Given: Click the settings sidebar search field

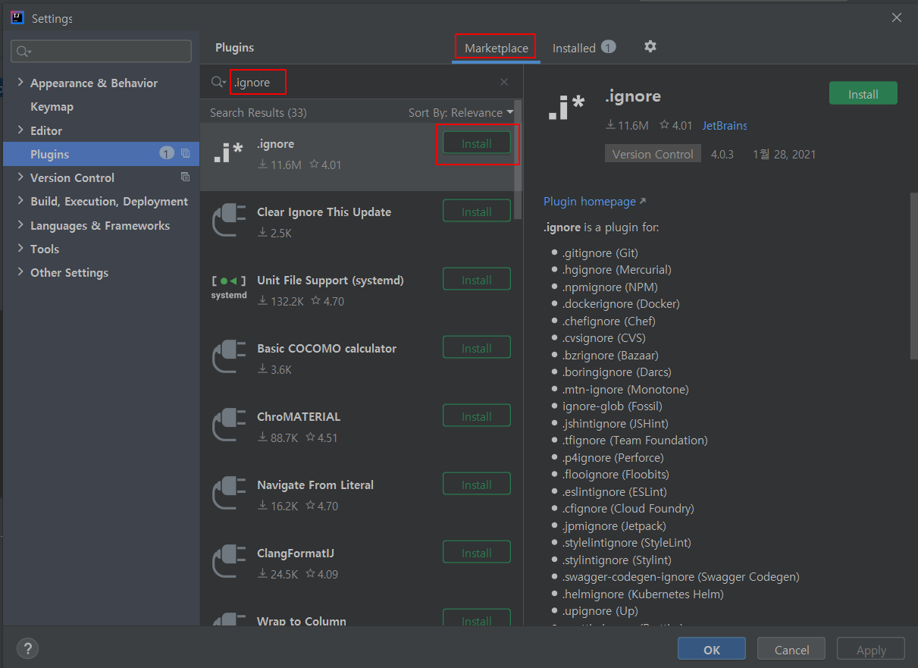Looking at the screenshot, I should point(101,52).
